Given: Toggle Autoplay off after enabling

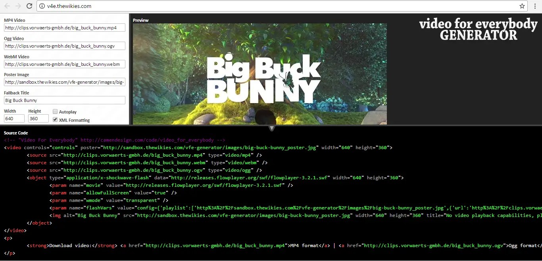Looking at the screenshot, I should point(54,111).
